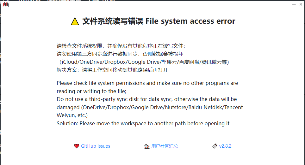This screenshot has height=165, width=305.
Task: Click the SiYuan logo in the title bar
Action: point(5,4)
